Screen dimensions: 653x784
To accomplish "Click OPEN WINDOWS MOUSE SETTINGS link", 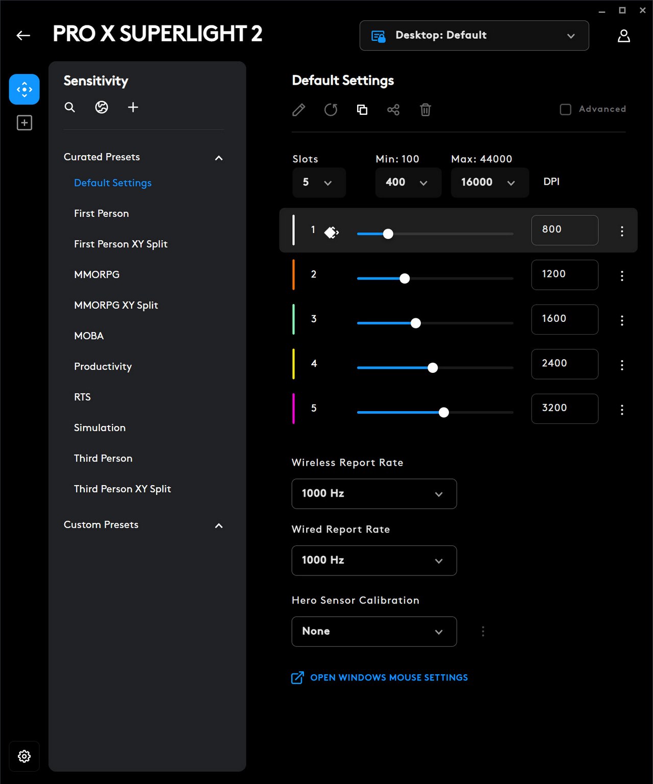I will pyautogui.click(x=389, y=677).
